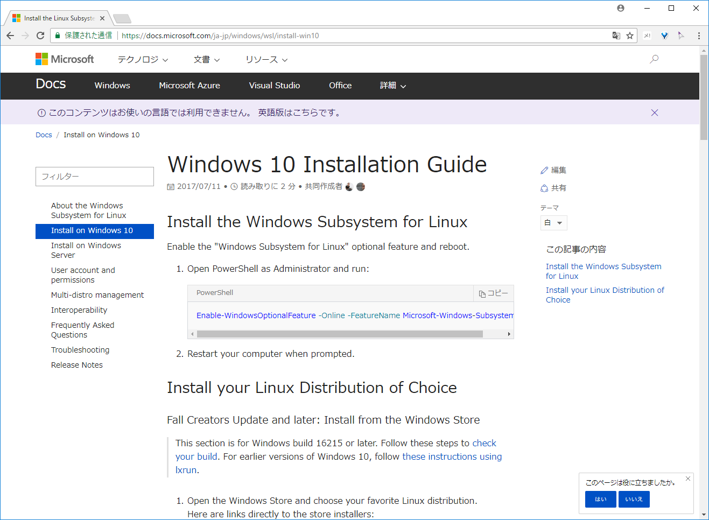This screenshot has height=520, width=709.
Task: Bookmark this page with the star icon
Action: click(630, 36)
